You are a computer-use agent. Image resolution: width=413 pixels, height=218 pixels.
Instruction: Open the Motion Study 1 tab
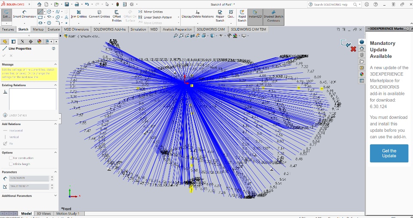coord(68,214)
